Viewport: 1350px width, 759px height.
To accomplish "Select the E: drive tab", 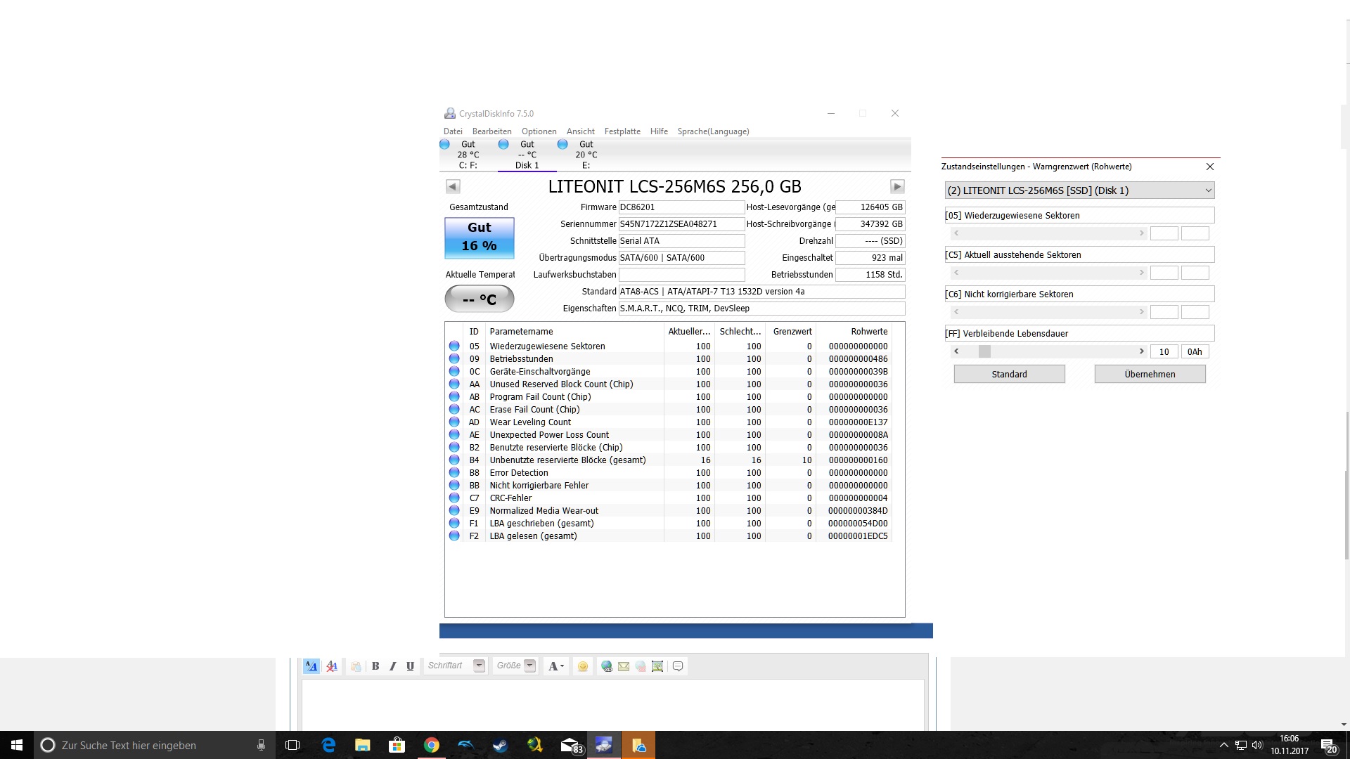I will coord(585,155).
